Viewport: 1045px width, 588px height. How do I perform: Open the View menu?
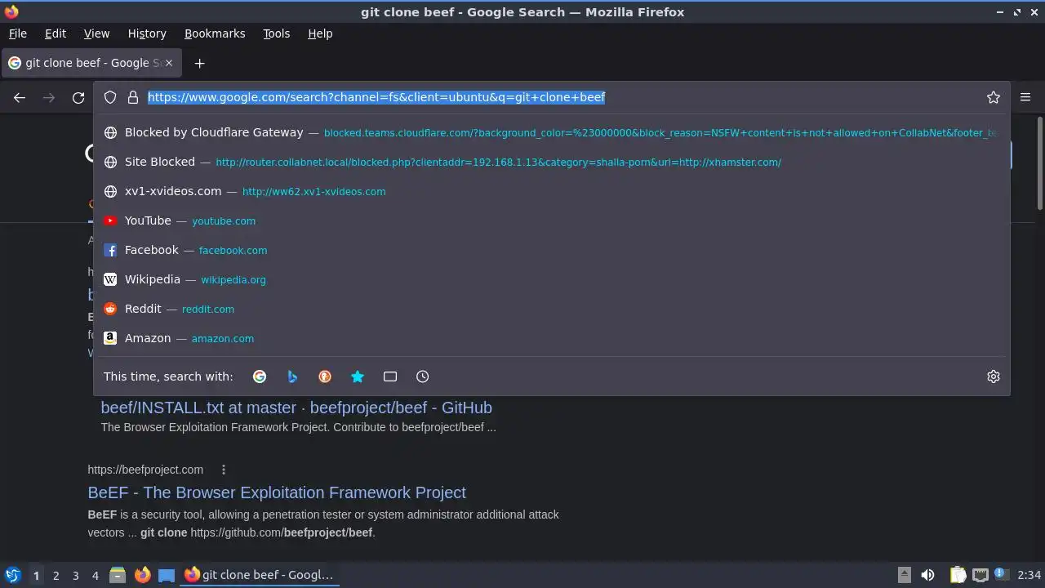coord(96,33)
